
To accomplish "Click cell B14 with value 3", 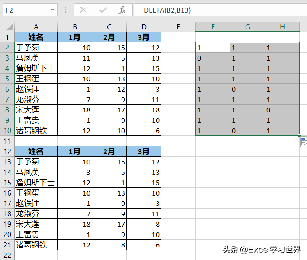I will (75, 172).
